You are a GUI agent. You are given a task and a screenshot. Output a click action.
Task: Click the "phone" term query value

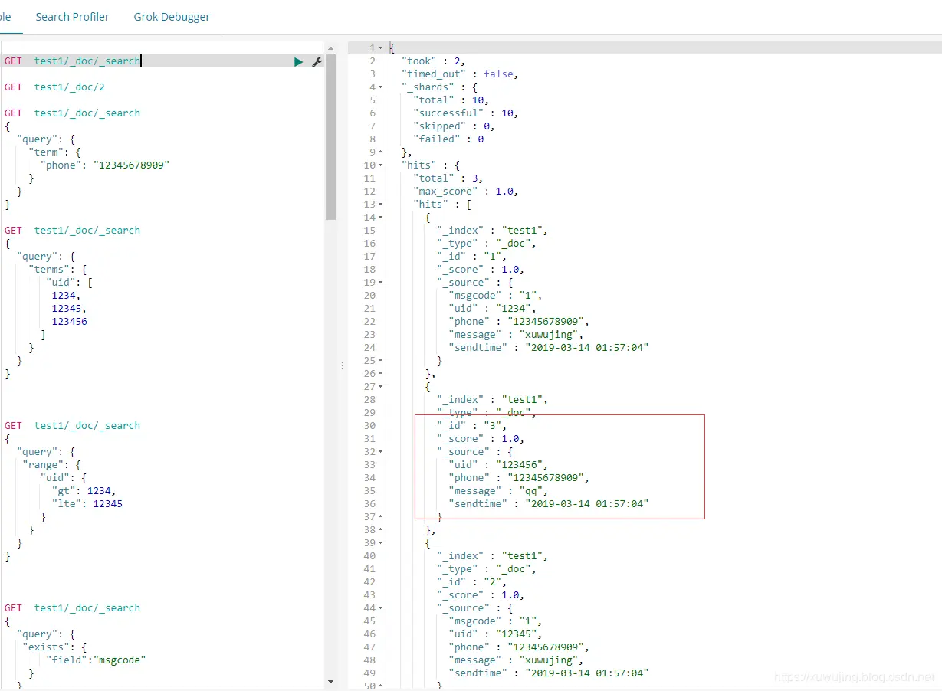click(131, 165)
